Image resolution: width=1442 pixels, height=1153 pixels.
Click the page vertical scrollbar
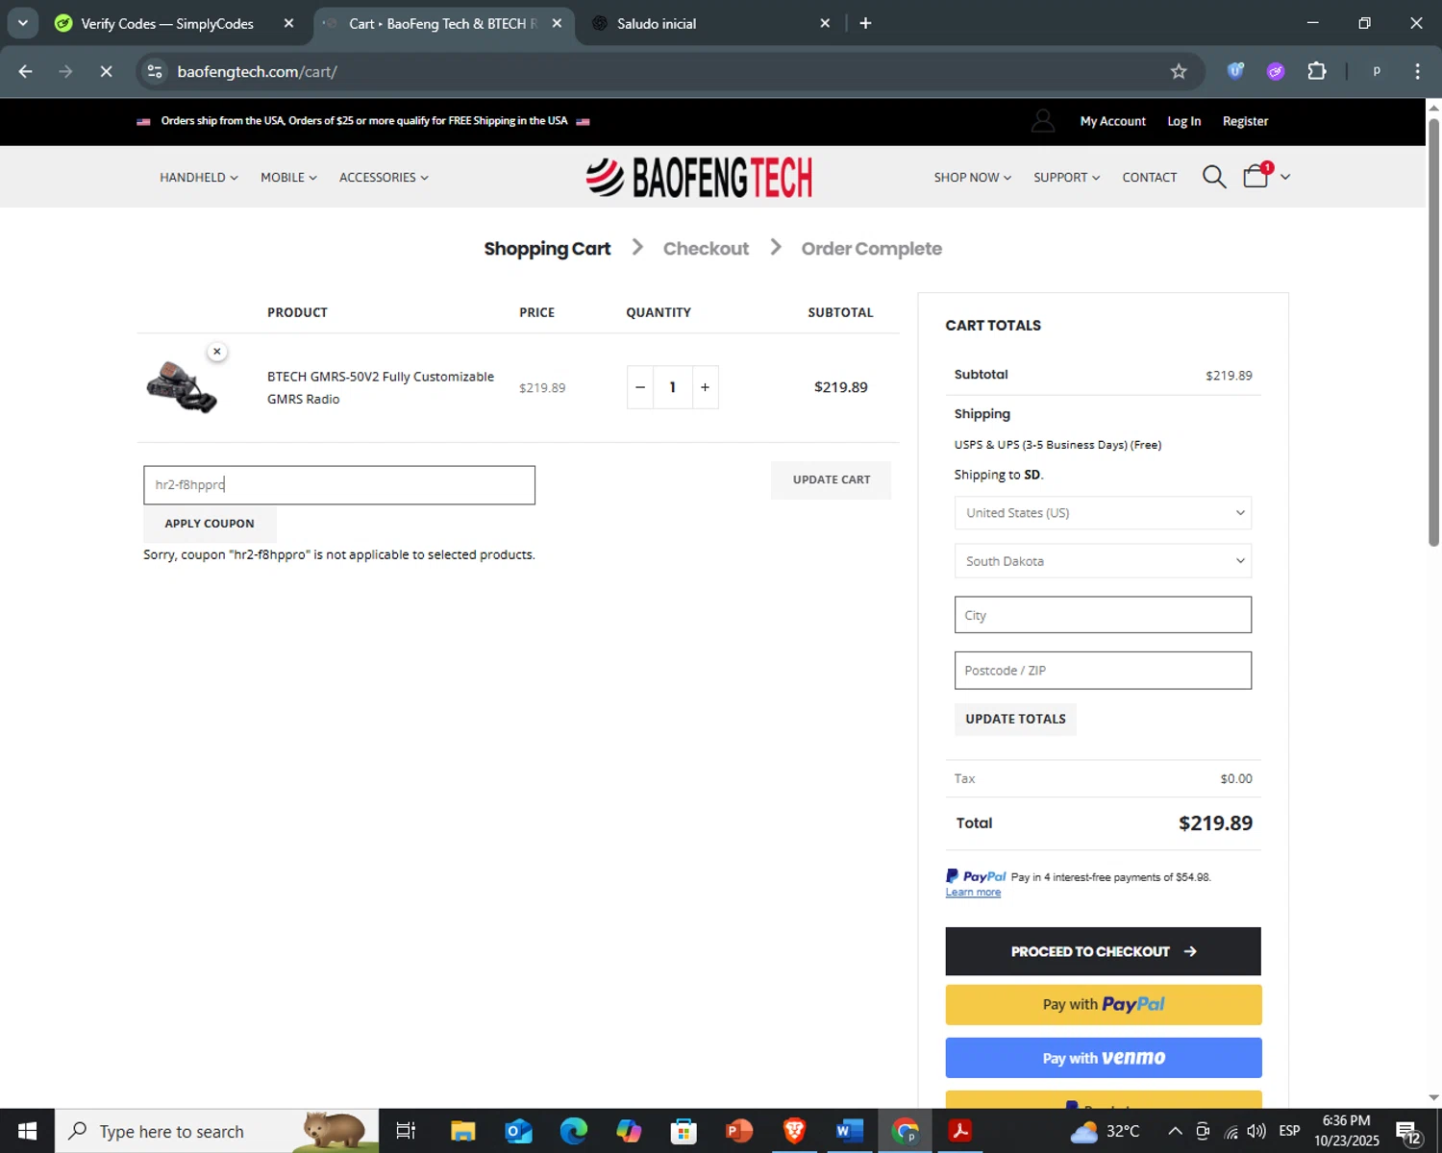click(1433, 331)
